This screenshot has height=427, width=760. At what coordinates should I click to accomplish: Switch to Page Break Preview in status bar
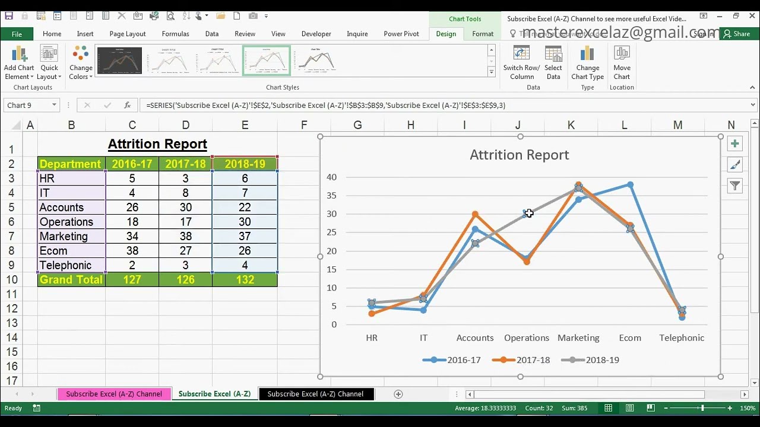pyautogui.click(x=651, y=408)
